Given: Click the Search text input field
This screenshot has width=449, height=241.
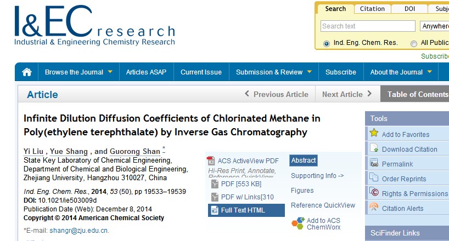Looking at the screenshot, I should click(x=368, y=26).
